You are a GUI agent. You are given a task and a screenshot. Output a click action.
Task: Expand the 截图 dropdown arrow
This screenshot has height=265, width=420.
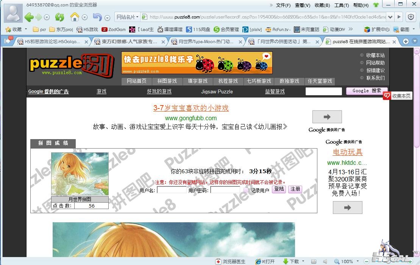pos(414,29)
